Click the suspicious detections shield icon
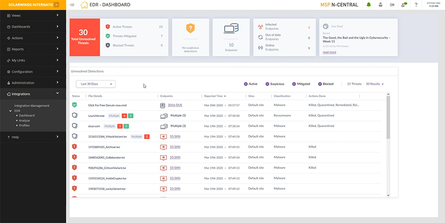Screen dimensions: 445x223 coord(190,28)
